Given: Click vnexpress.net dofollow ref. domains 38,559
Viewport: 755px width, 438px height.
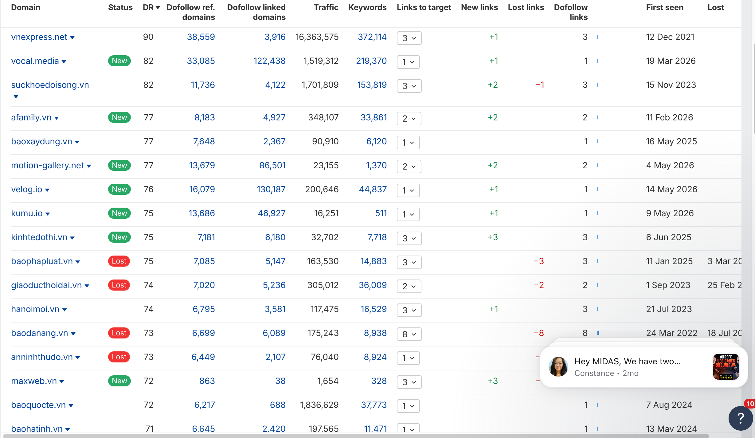Looking at the screenshot, I should pyautogui.click(x=201, y=37).
